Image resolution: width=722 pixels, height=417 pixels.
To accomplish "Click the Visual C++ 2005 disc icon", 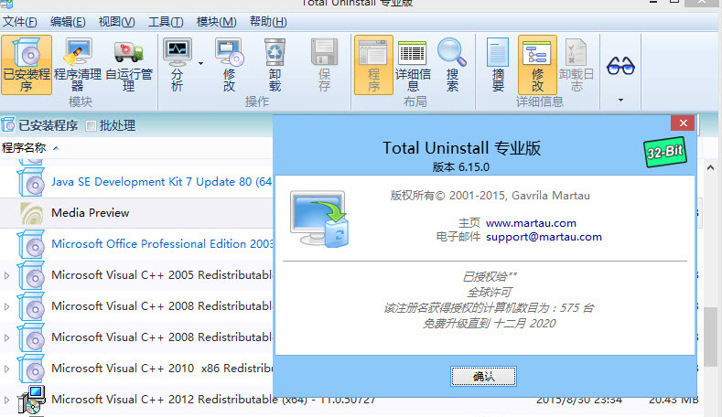I will coord(31,275).
